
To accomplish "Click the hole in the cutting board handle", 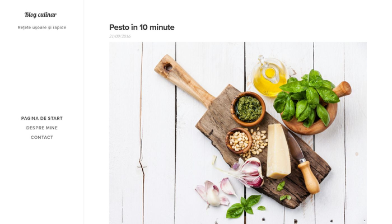I will (x=168, y=67).
